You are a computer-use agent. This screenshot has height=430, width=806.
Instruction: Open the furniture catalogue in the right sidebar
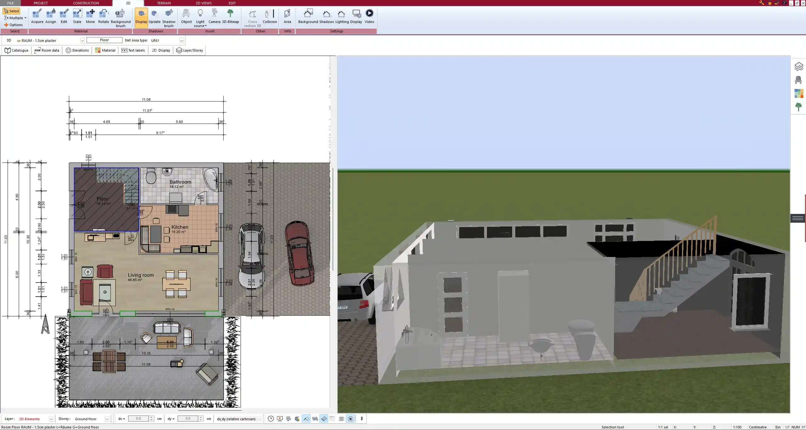click(x=799, y=80)
